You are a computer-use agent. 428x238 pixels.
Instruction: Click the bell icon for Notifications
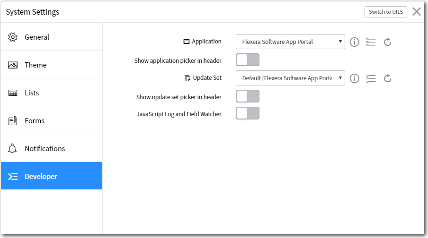coord(13,149)
